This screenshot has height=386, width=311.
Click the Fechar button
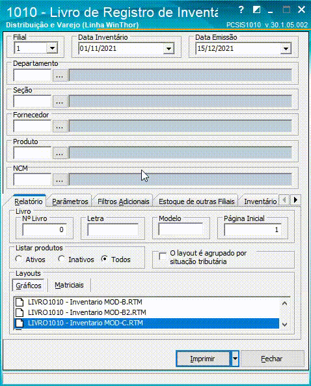[x=272, y=359]
